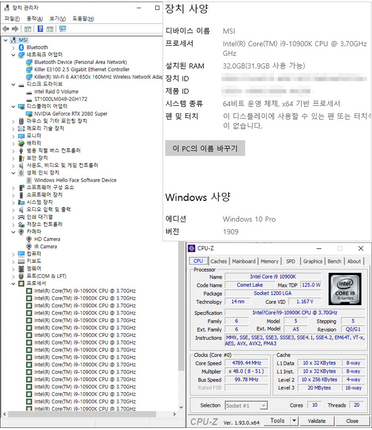372x430 pixels.
Task: Collapse the 네트워크 어댑터 category
Action: (13, 55)
